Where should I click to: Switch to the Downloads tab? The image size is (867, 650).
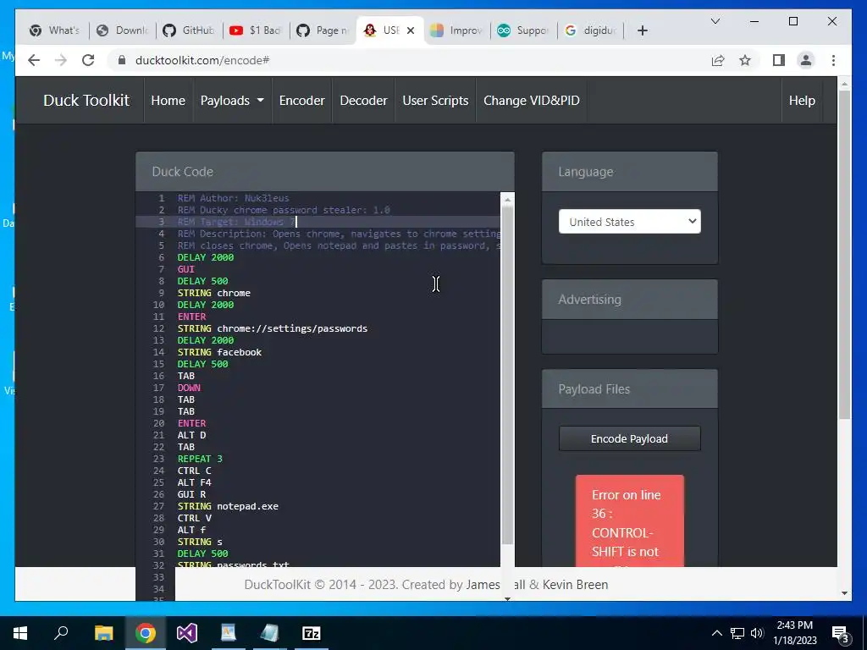click(x=122, y=30)
